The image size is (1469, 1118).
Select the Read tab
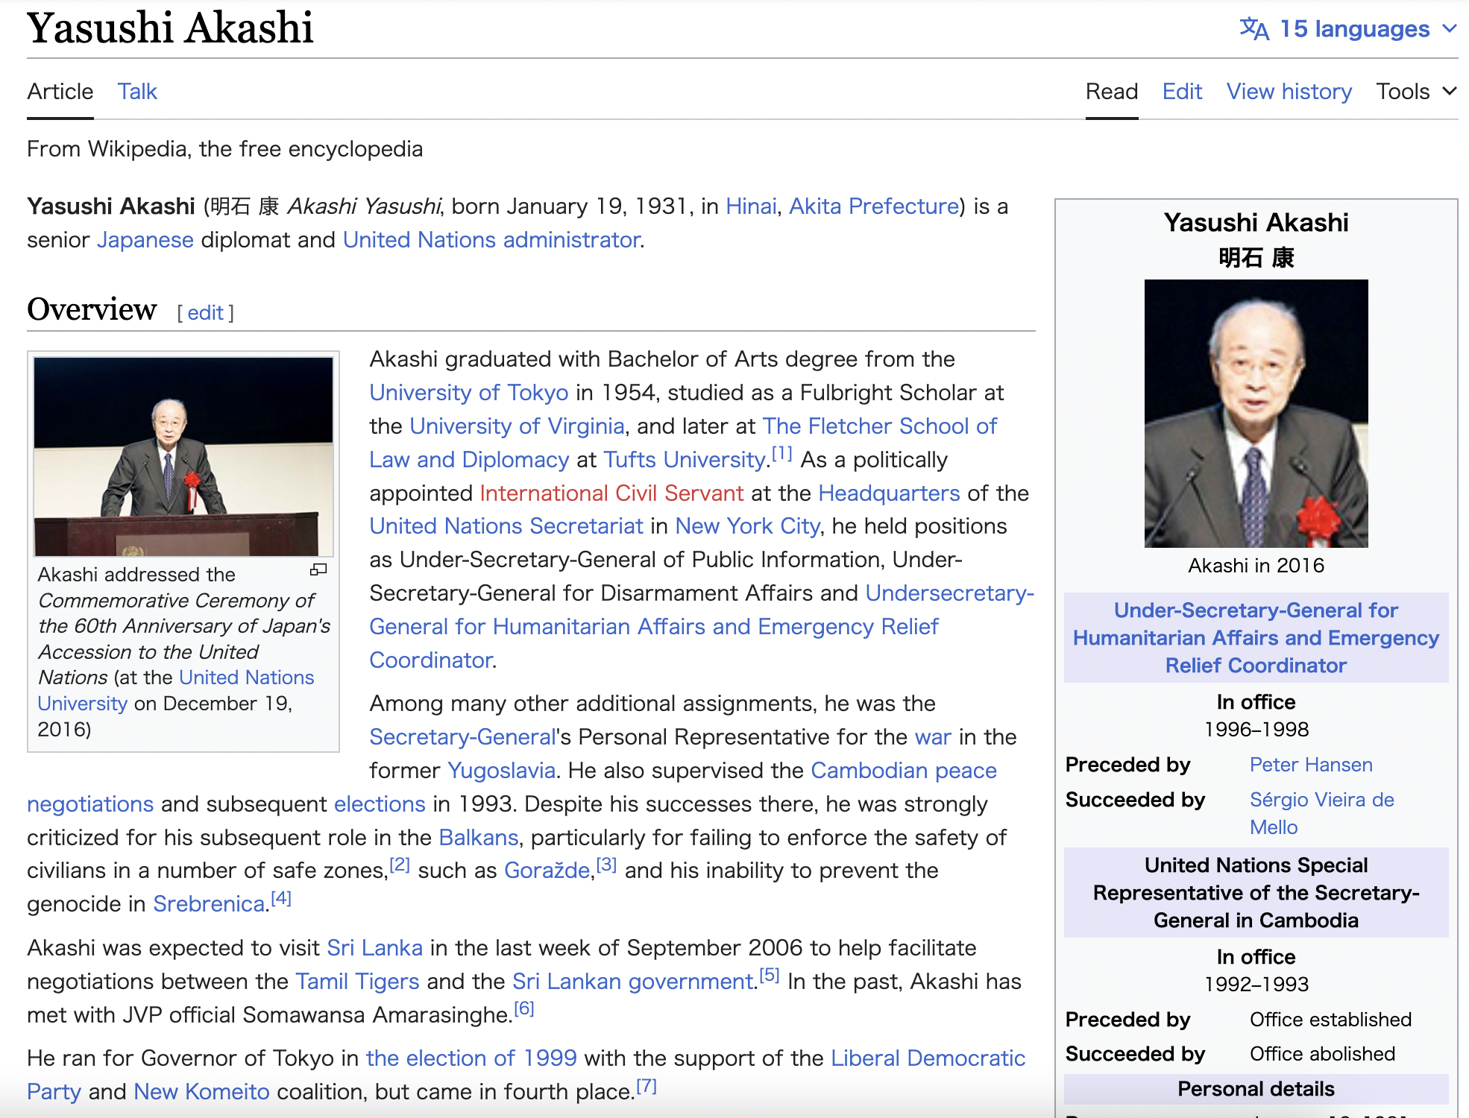[x=1111, y=92]
